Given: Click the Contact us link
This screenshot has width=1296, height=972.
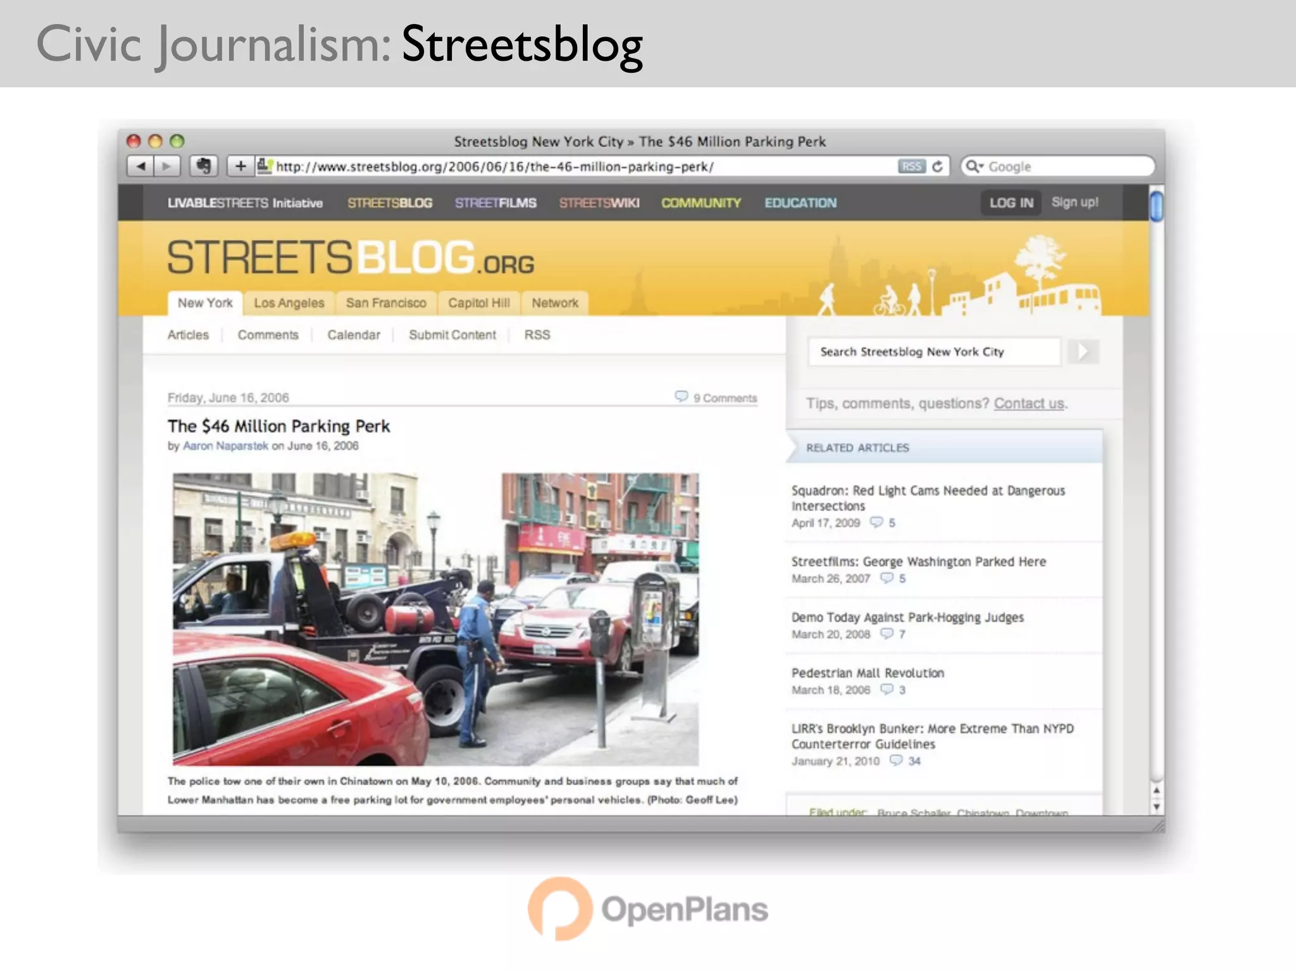Looking at the screenshot, I should tap(1029, 403).
